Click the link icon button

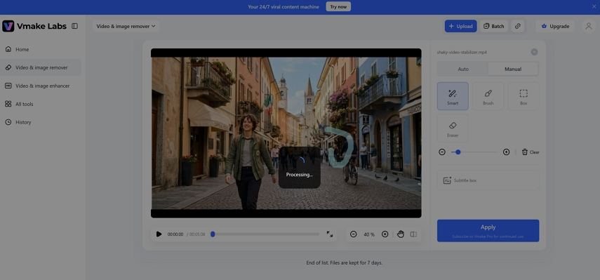(517, 26)
